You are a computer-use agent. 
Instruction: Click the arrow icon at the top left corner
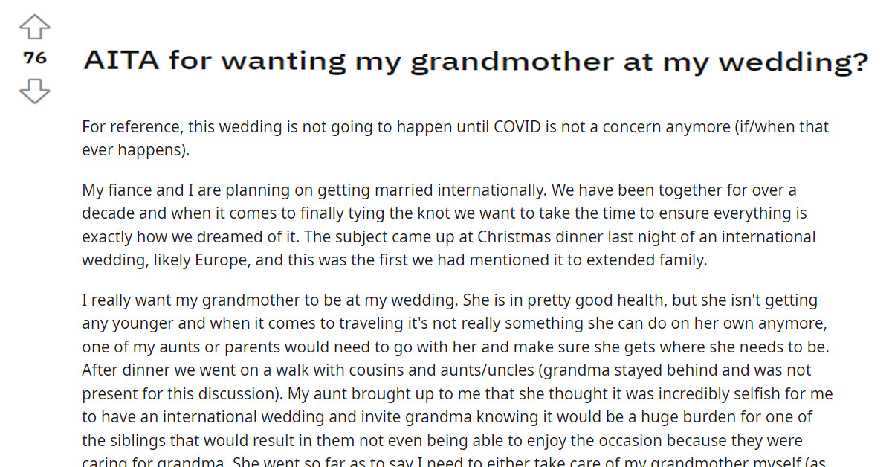(34, 26)
